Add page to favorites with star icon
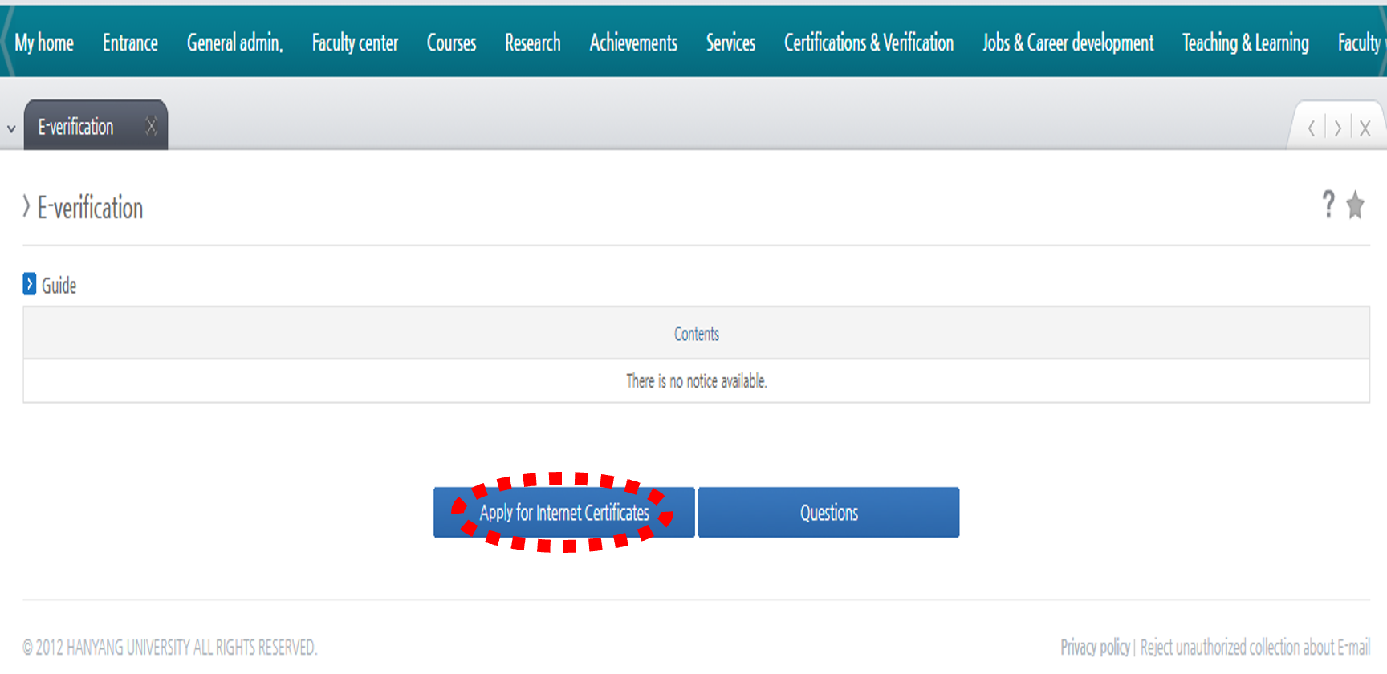1387x674 pixels. coord(1356,205)
